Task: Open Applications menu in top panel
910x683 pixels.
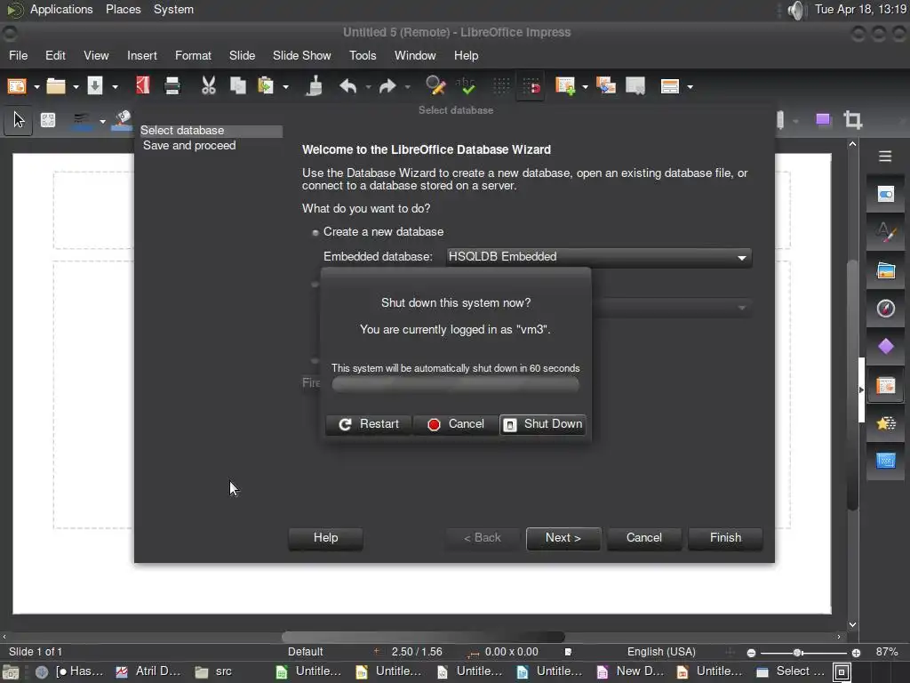Action: [x=61, y=9]
